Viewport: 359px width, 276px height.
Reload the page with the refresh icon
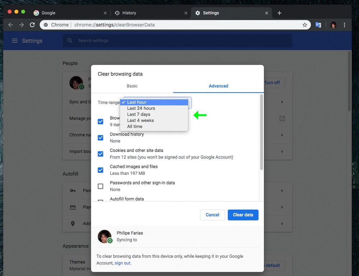coord(32,25)
